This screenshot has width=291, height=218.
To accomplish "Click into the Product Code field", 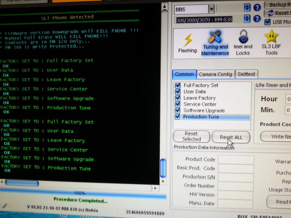I will (236, 160).
